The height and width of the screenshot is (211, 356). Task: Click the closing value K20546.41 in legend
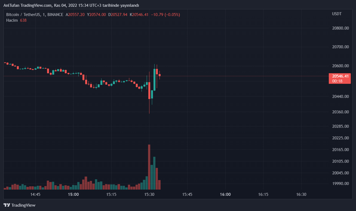point(139,15)
